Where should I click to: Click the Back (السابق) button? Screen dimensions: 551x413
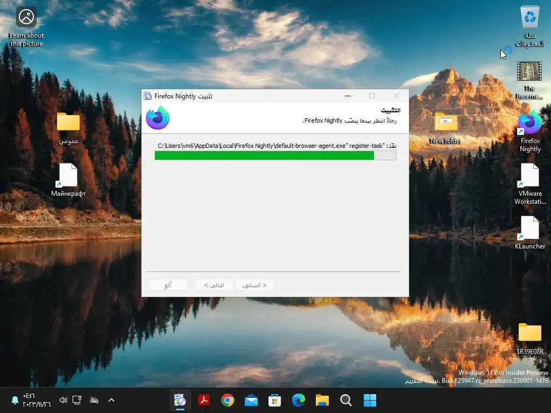click(x=255, y=285)
